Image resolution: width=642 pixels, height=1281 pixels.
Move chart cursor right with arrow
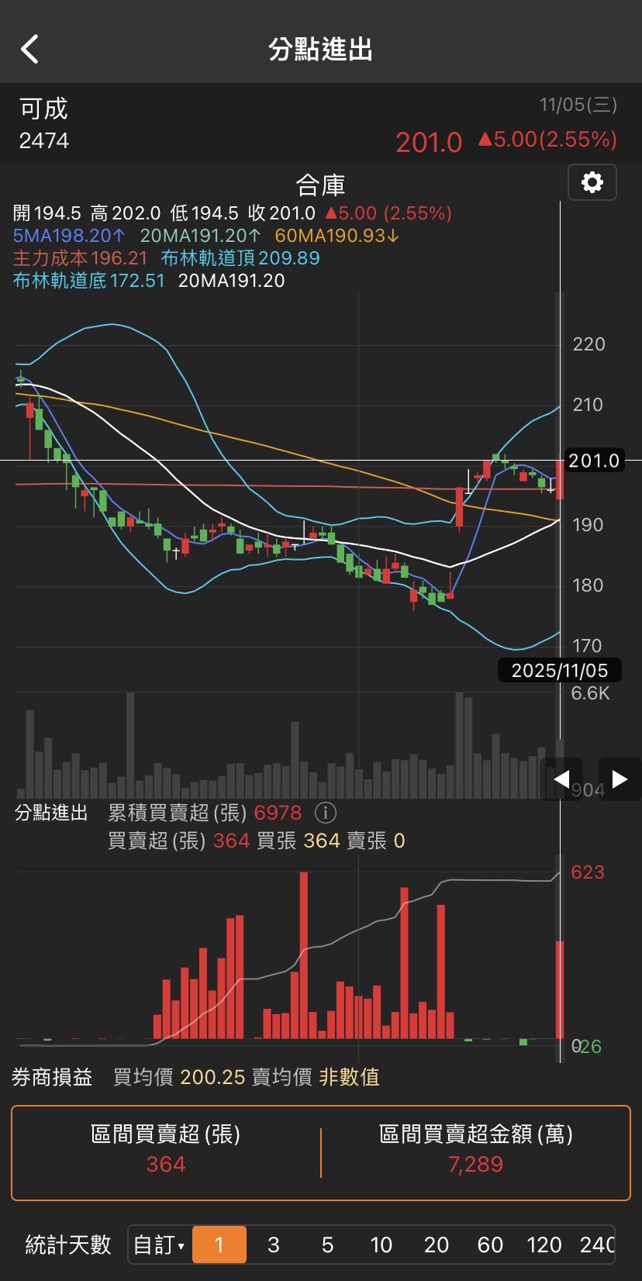coord(620,779)
